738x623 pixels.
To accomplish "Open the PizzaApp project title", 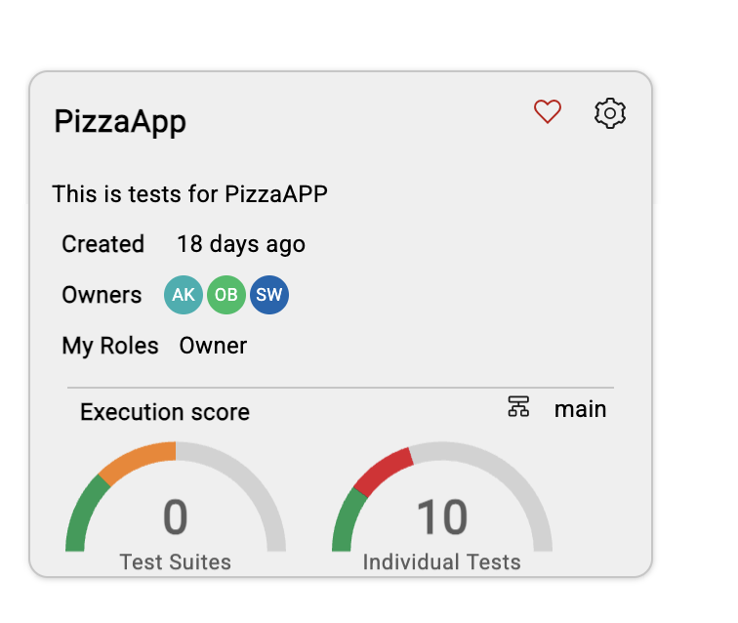I will (120, 121).
